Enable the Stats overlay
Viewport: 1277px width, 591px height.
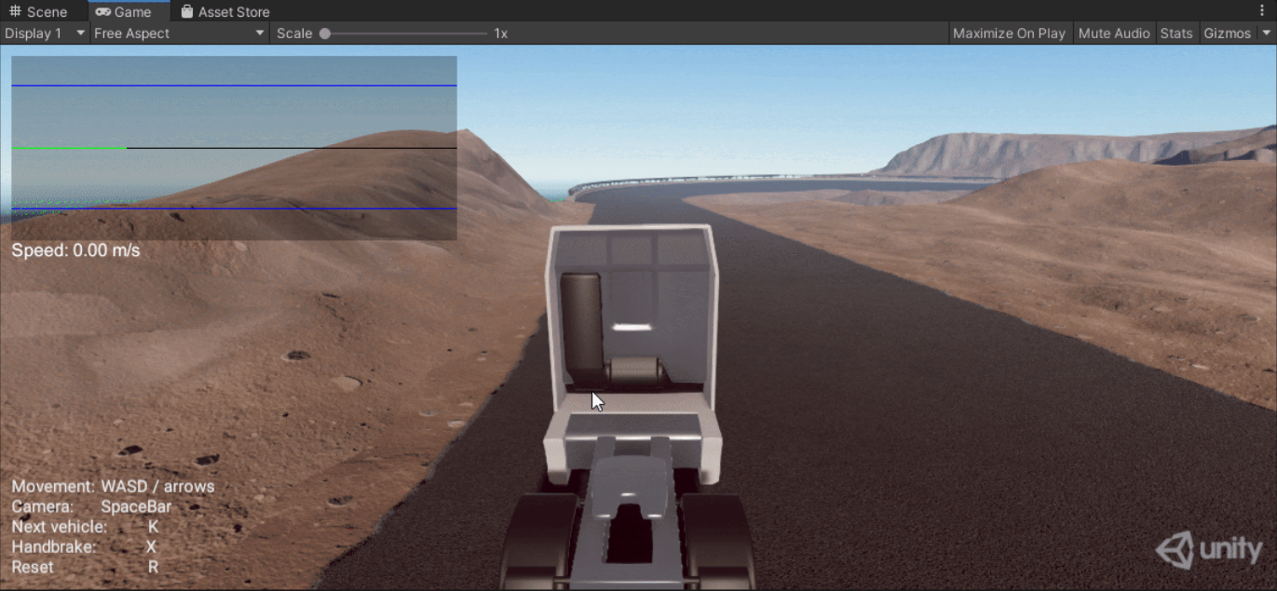pos(1175,33)
